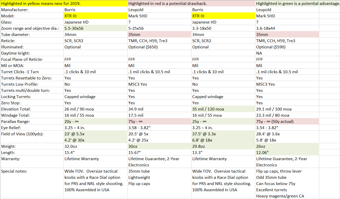Click the 'Windage Total:' row label

(15, 115)
